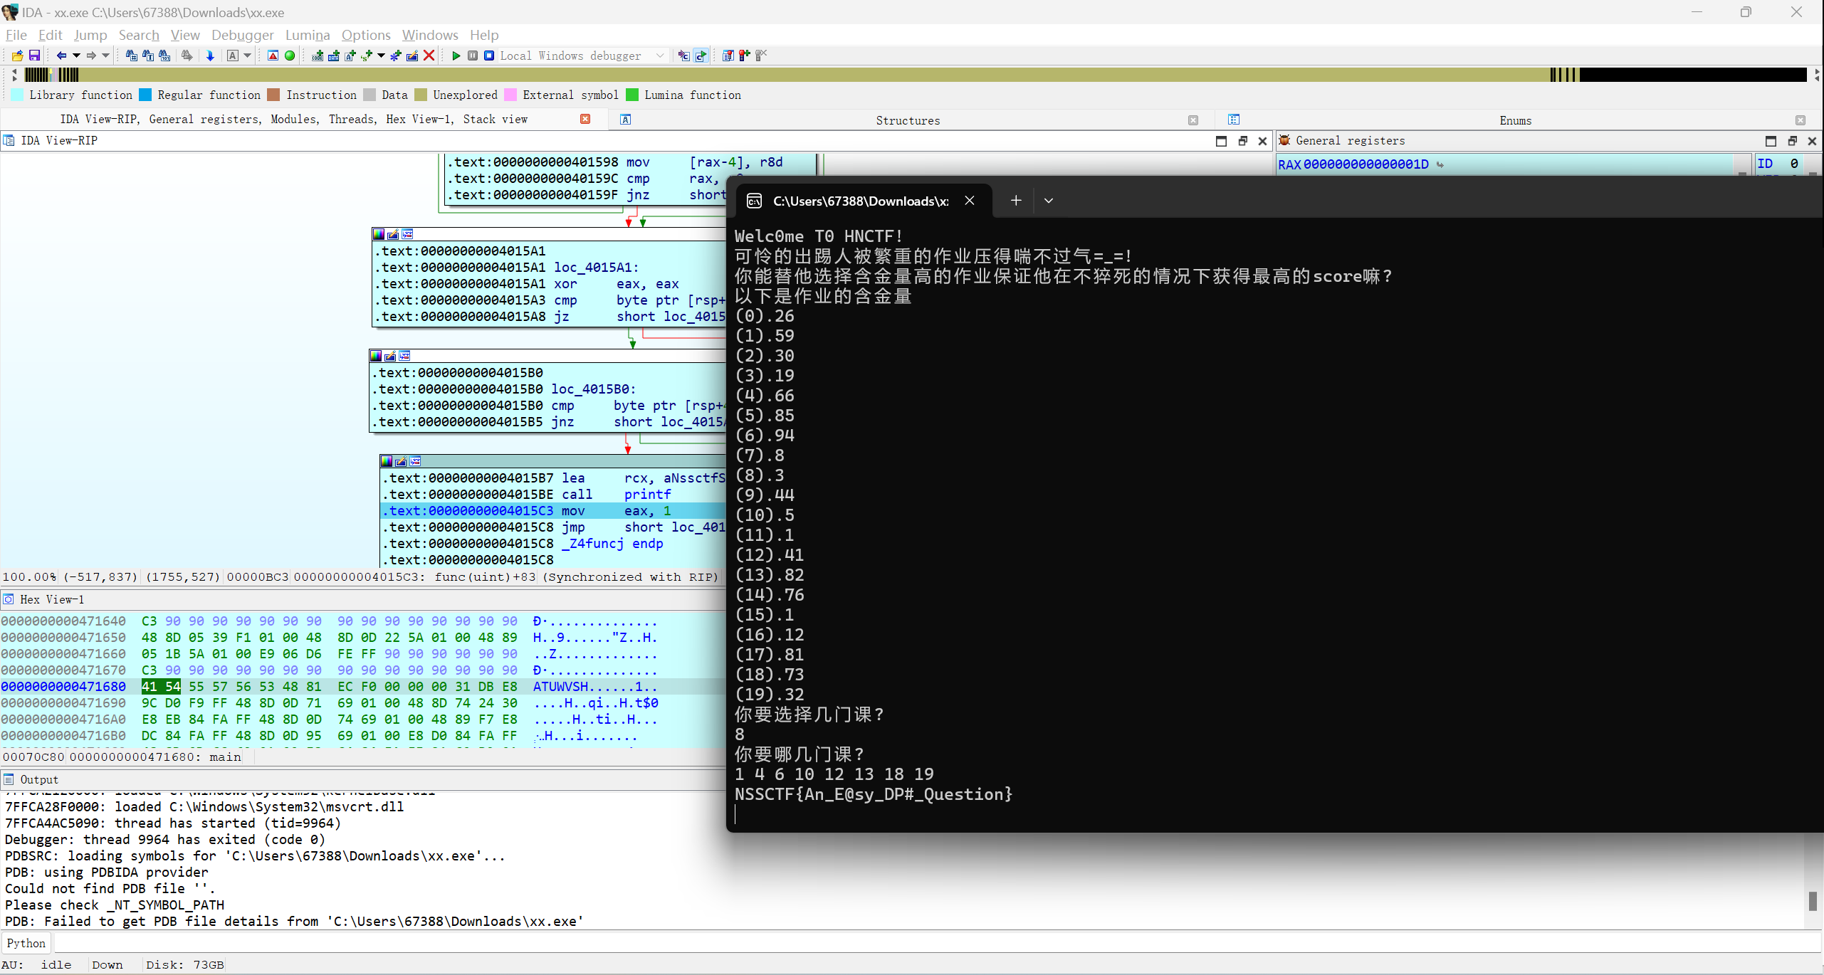1824x975 pixels.
Task: Click the A icon with the green plus
Action: (350, 56)
